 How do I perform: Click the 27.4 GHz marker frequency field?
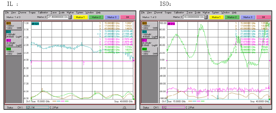[58, 17]
